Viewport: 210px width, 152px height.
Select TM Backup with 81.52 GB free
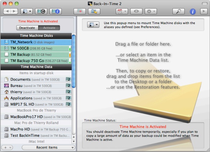(36, 54)
